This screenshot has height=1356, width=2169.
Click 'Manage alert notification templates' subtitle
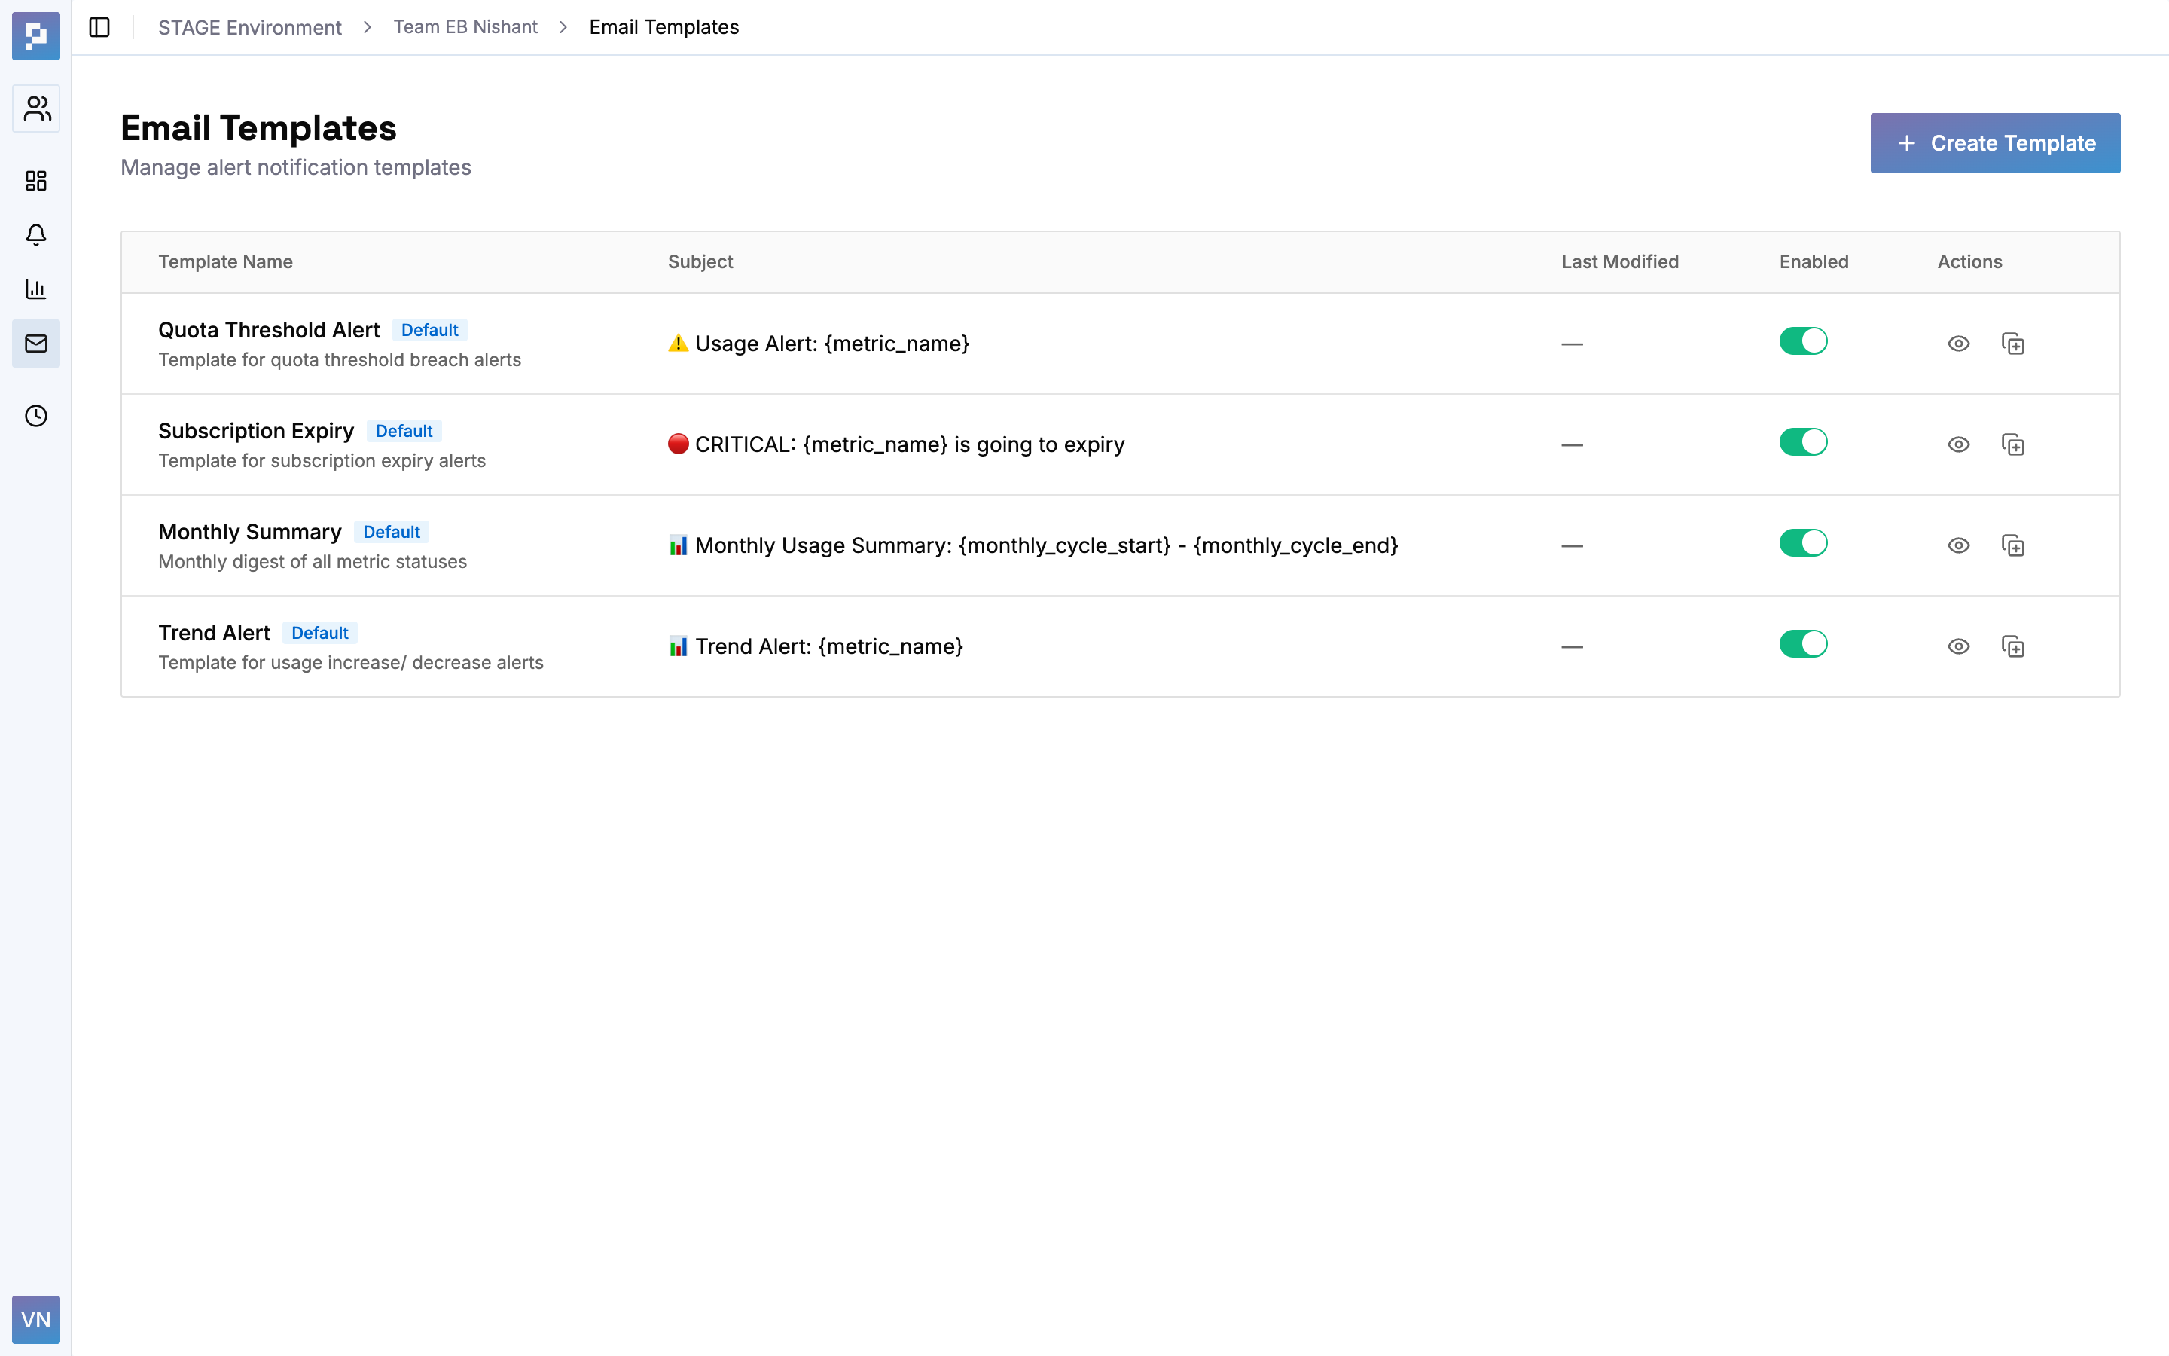coord(296,168)
